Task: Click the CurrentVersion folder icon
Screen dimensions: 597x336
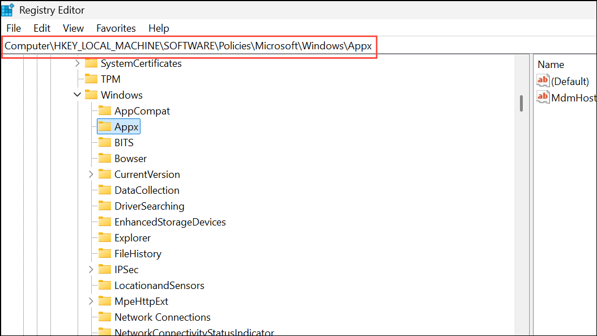Action: [x=105, y=175]
